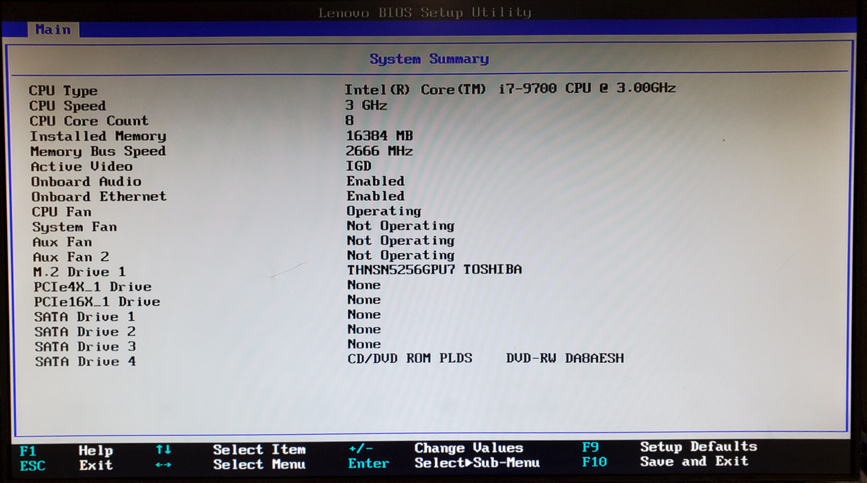Click the CPU Speed label
The height and width of the screenshot is (483, 867).
(67, 106)
